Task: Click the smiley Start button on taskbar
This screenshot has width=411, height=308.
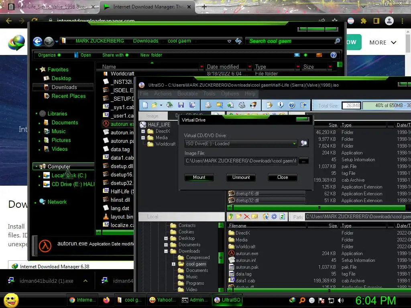Action: tap(11, 300)
